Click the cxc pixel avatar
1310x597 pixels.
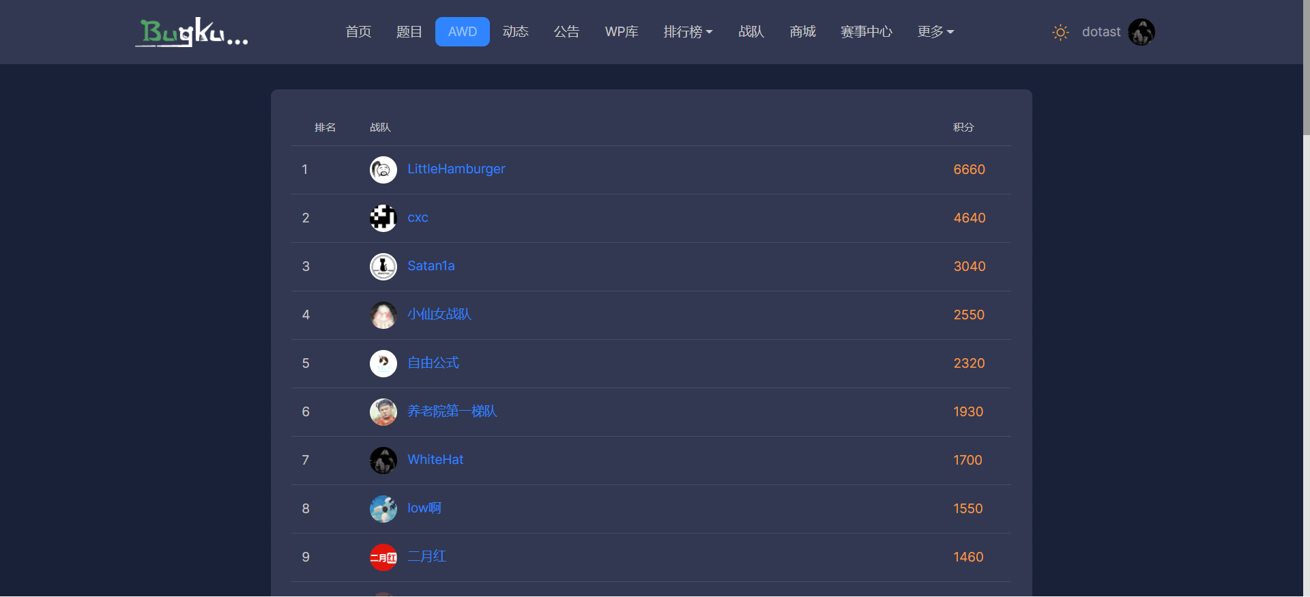pos(383,218)
